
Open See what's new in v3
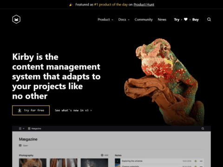click(73, 110)
